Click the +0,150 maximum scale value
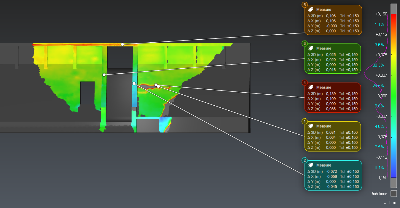400x208 pixels. 381,14
